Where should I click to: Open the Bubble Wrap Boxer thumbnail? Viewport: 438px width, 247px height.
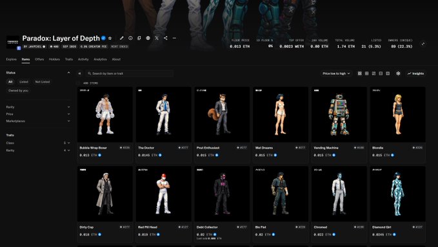[105, 114]
